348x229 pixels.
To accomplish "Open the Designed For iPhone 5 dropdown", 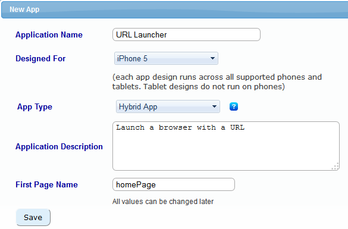I will (166, 58).
